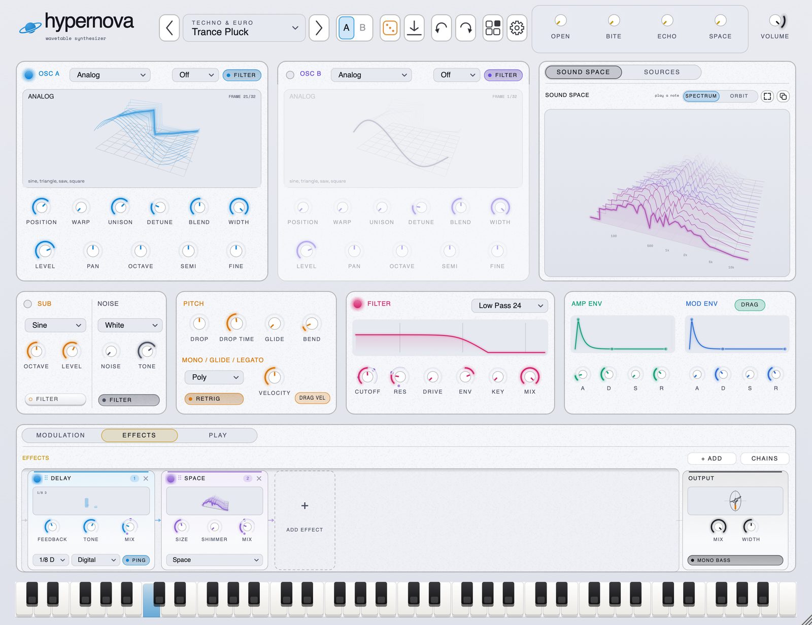Open the White noise type dropdown
This screenshot has height=625, width=812.
pos(130,325)
